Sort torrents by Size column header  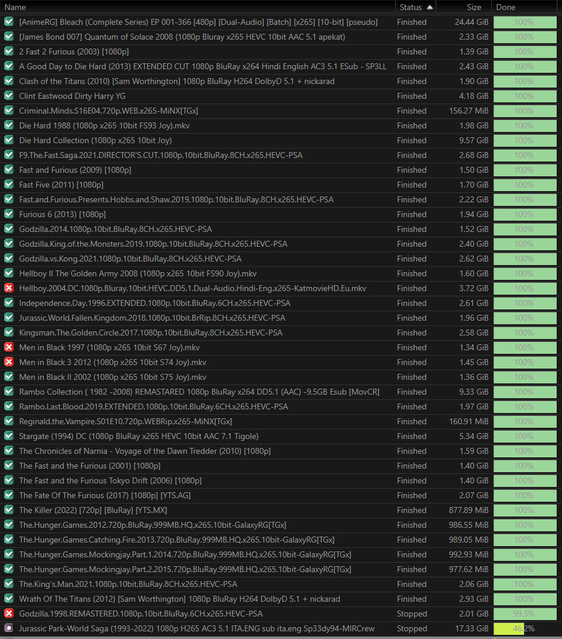[464, 7]
